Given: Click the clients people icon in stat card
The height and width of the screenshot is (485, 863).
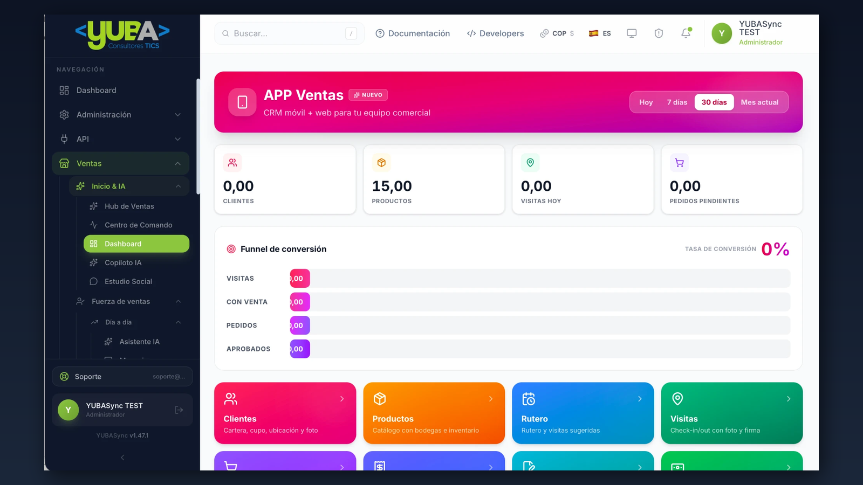Looking at the screenshot, I should click(x=232, y=162).
